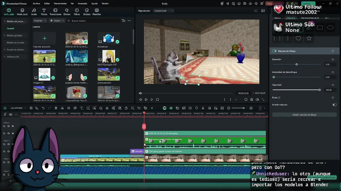Click the Extensión slider handle
Image resolution: width=341 pixels, height=191 pixels.
297,64
